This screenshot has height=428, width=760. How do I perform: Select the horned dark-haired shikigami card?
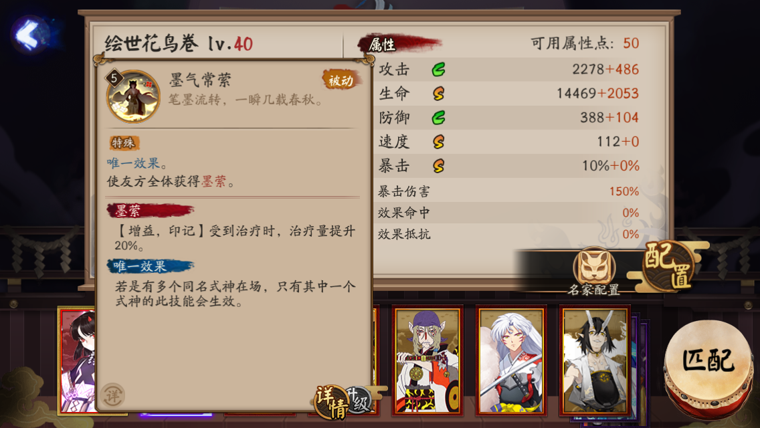(x=595, y=360)
